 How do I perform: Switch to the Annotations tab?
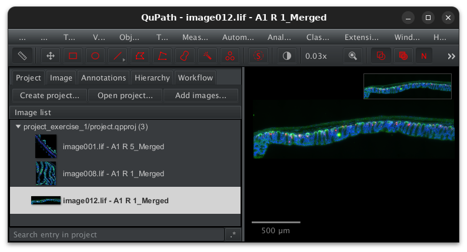[104, 78]
